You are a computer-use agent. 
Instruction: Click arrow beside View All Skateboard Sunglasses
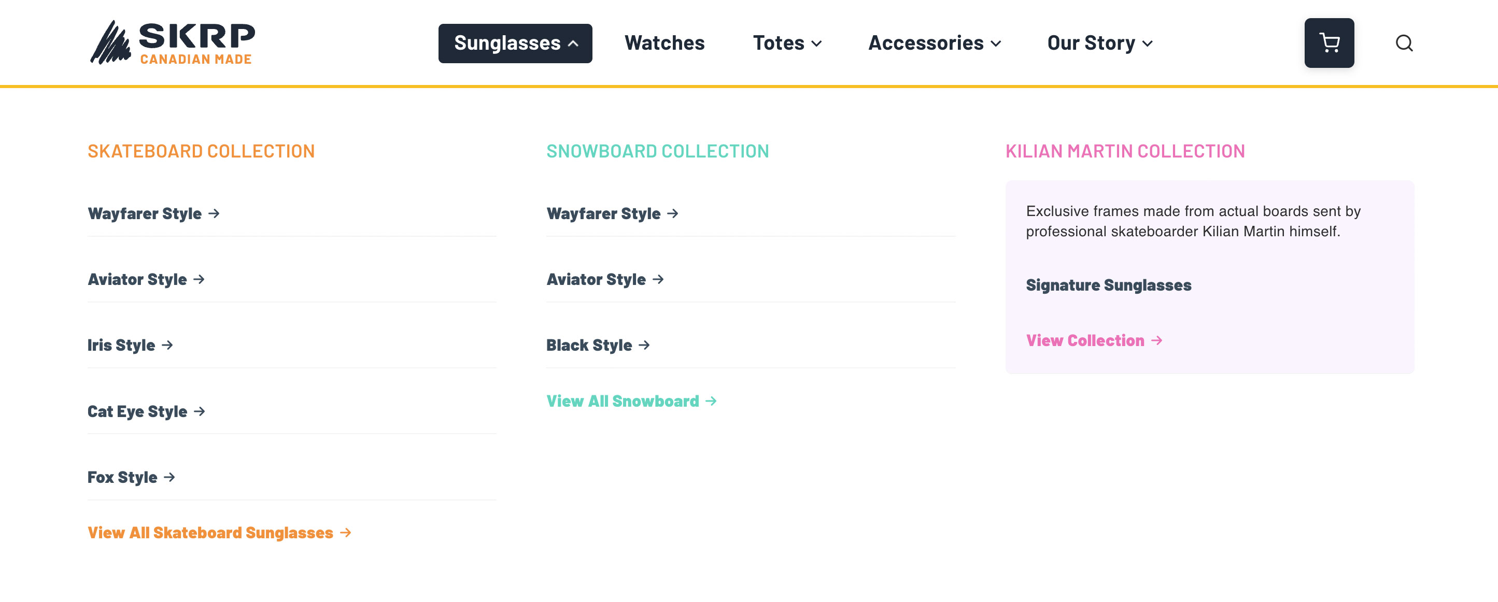coord(346,532)
